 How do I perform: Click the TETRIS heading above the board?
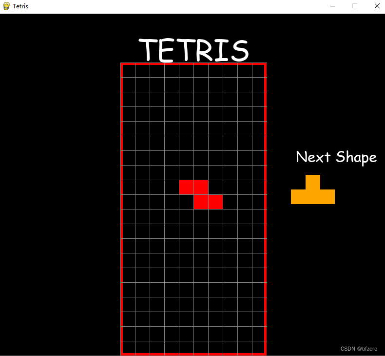coord(194,50)
